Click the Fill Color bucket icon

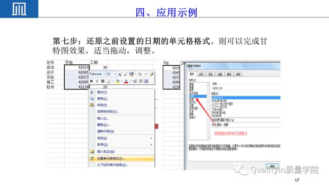coord(118,81)
